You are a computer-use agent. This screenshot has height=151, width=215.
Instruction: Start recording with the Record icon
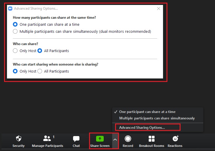(128, 139)
